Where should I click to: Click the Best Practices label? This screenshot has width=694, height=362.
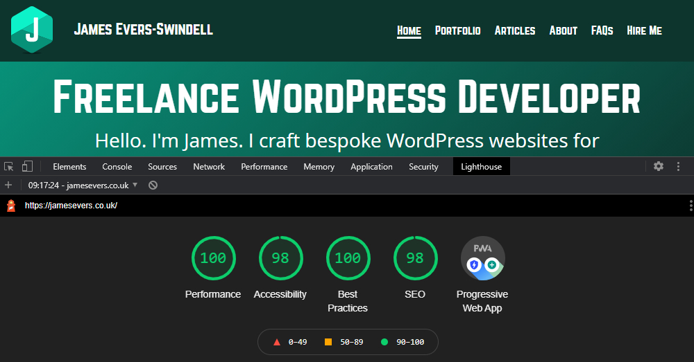pos(348,301)
